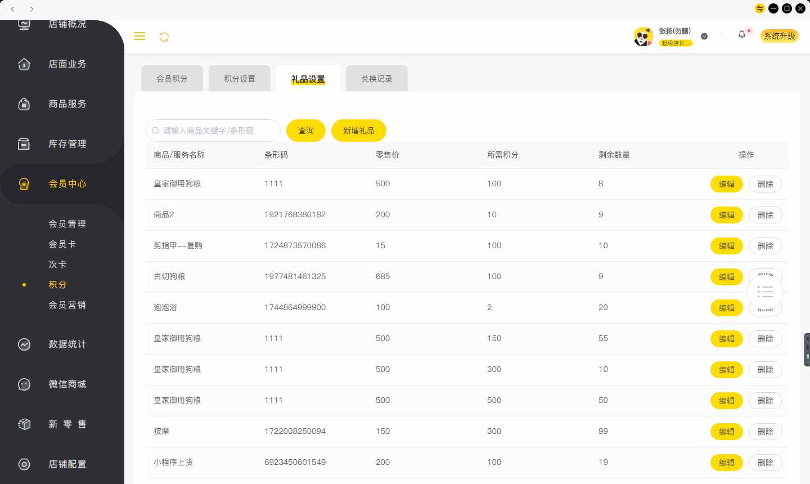
Task: Delete the 皇家御用狗粮 row with 500 points
Action: pos(766,401)
